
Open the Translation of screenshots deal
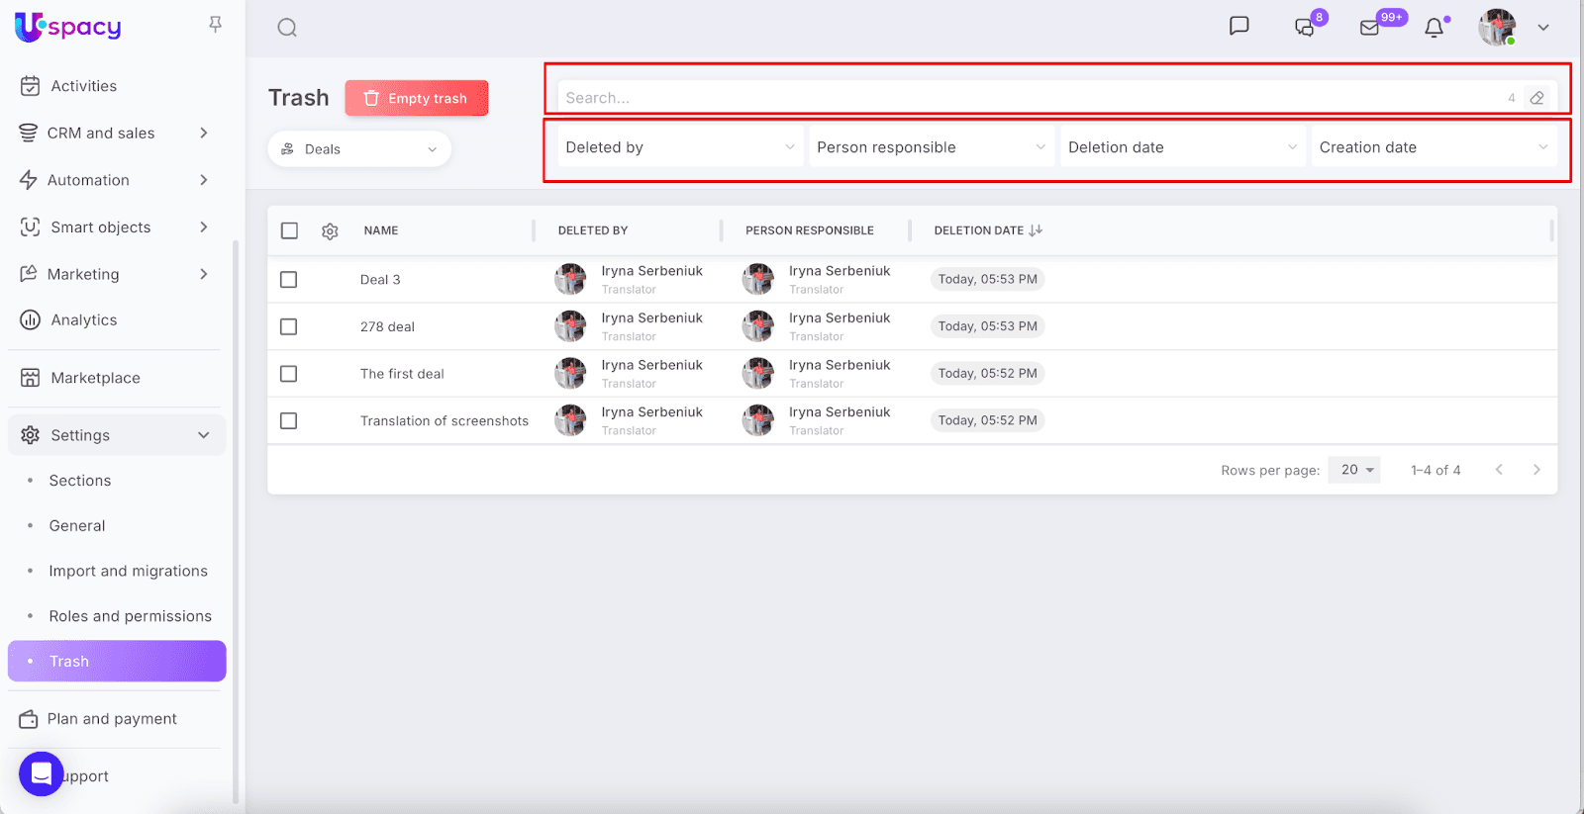(444, 421)
